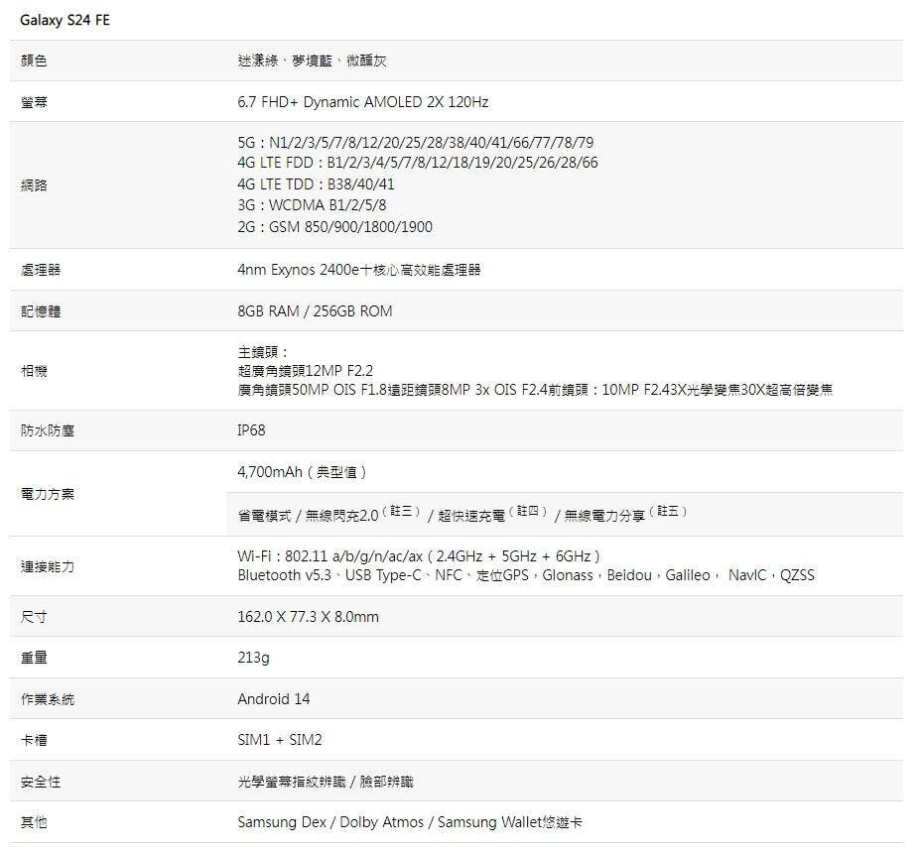Screen dimensions: 920x853
Task: Select the 安全性 row label
Action: pyautogui.click(x=41, y=782)
